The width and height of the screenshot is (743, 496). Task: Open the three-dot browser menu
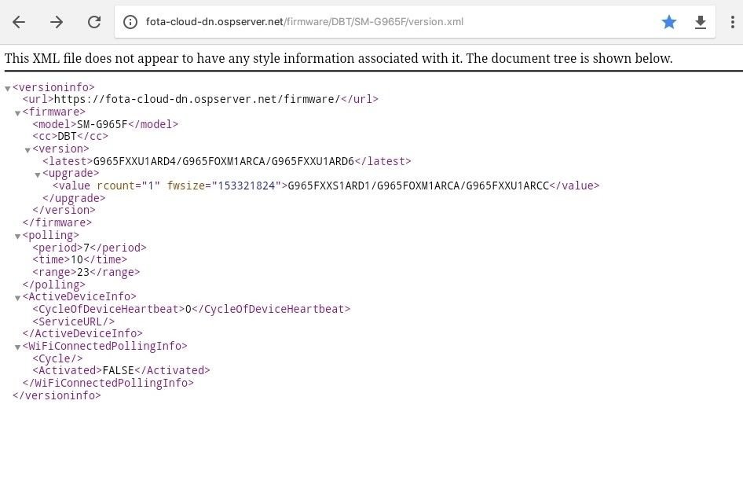pyautogui.click(x=733, y=22)
